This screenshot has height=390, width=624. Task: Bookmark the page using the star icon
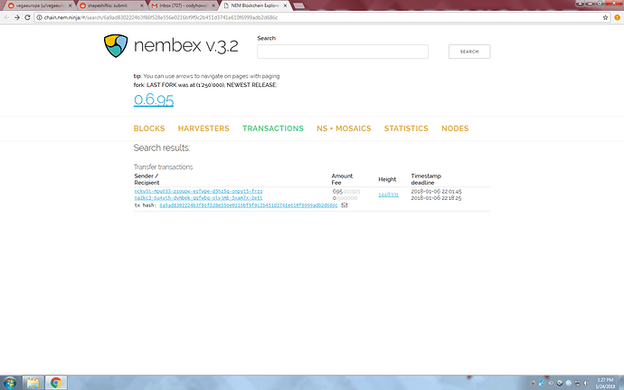coord(605,17)
